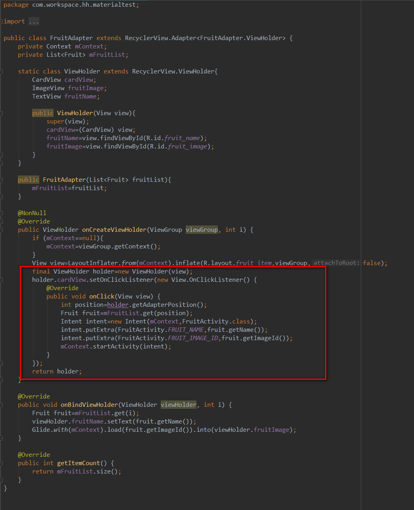Click the into method call
Screen dimensions: 414x510
coord(204,430)
